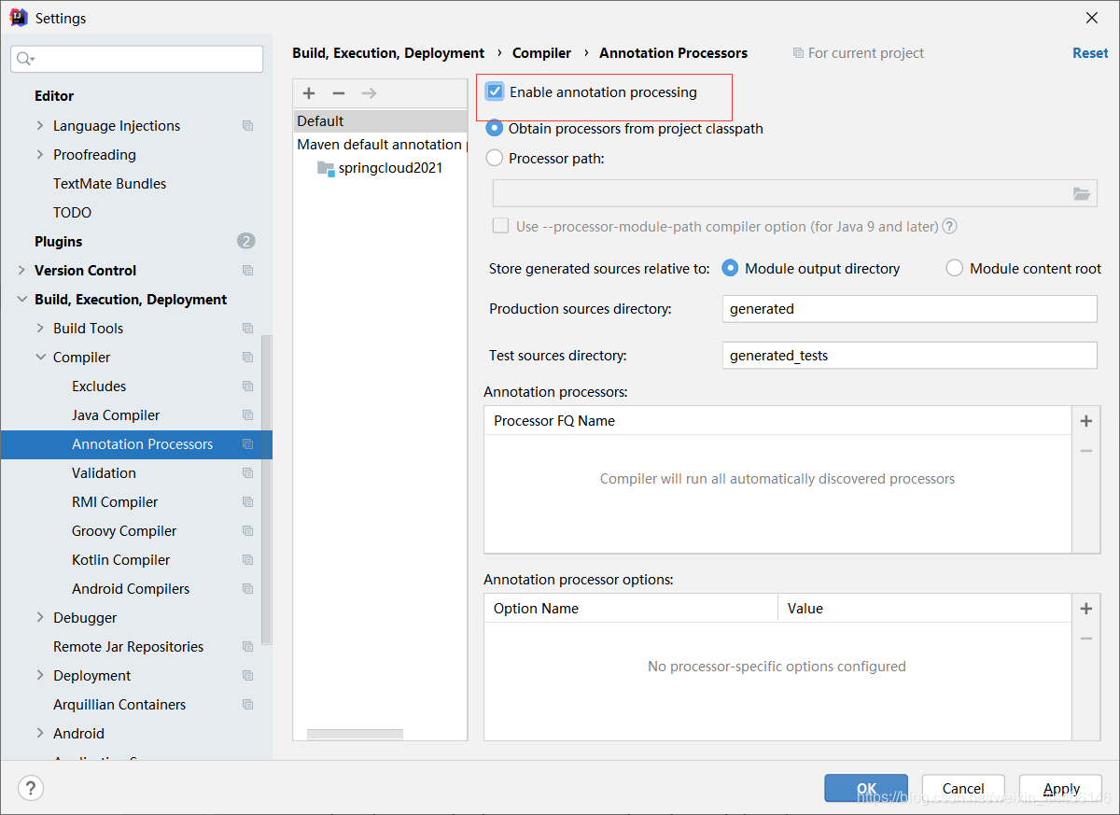Screen dimensions: 1120x815
Task: Click the Apply button
Action: click(x=1061, y=788)
